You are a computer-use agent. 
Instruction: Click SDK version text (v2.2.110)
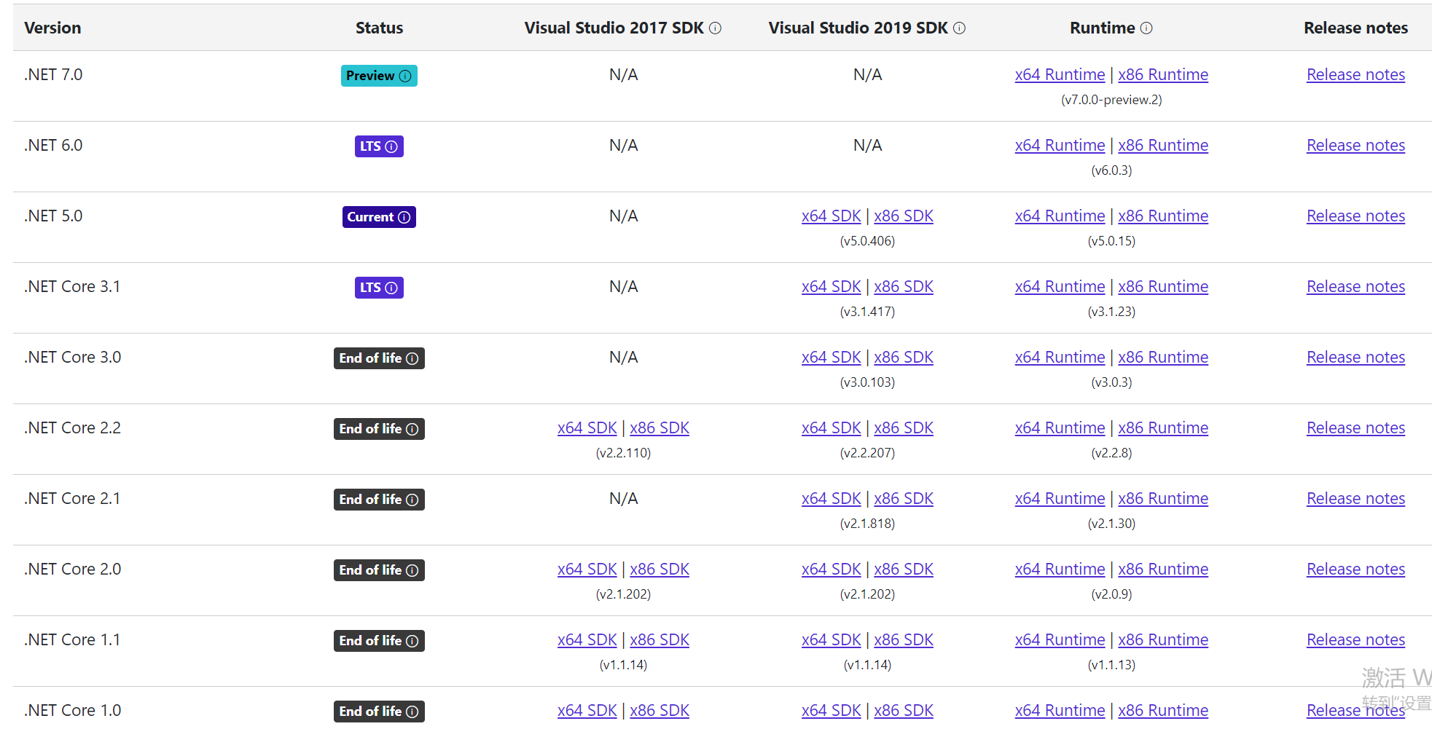[x=623, y=453]
